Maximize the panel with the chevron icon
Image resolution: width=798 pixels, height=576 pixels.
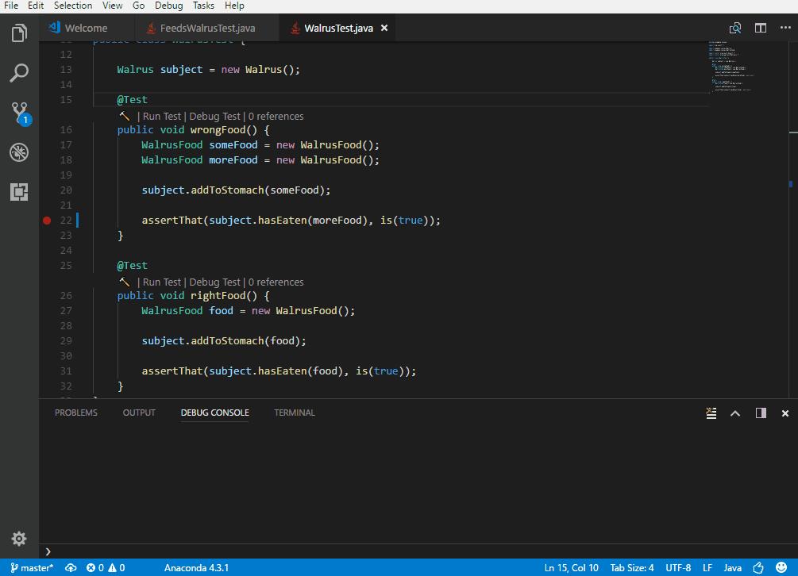pyautogui.click(x=734, y=413)
